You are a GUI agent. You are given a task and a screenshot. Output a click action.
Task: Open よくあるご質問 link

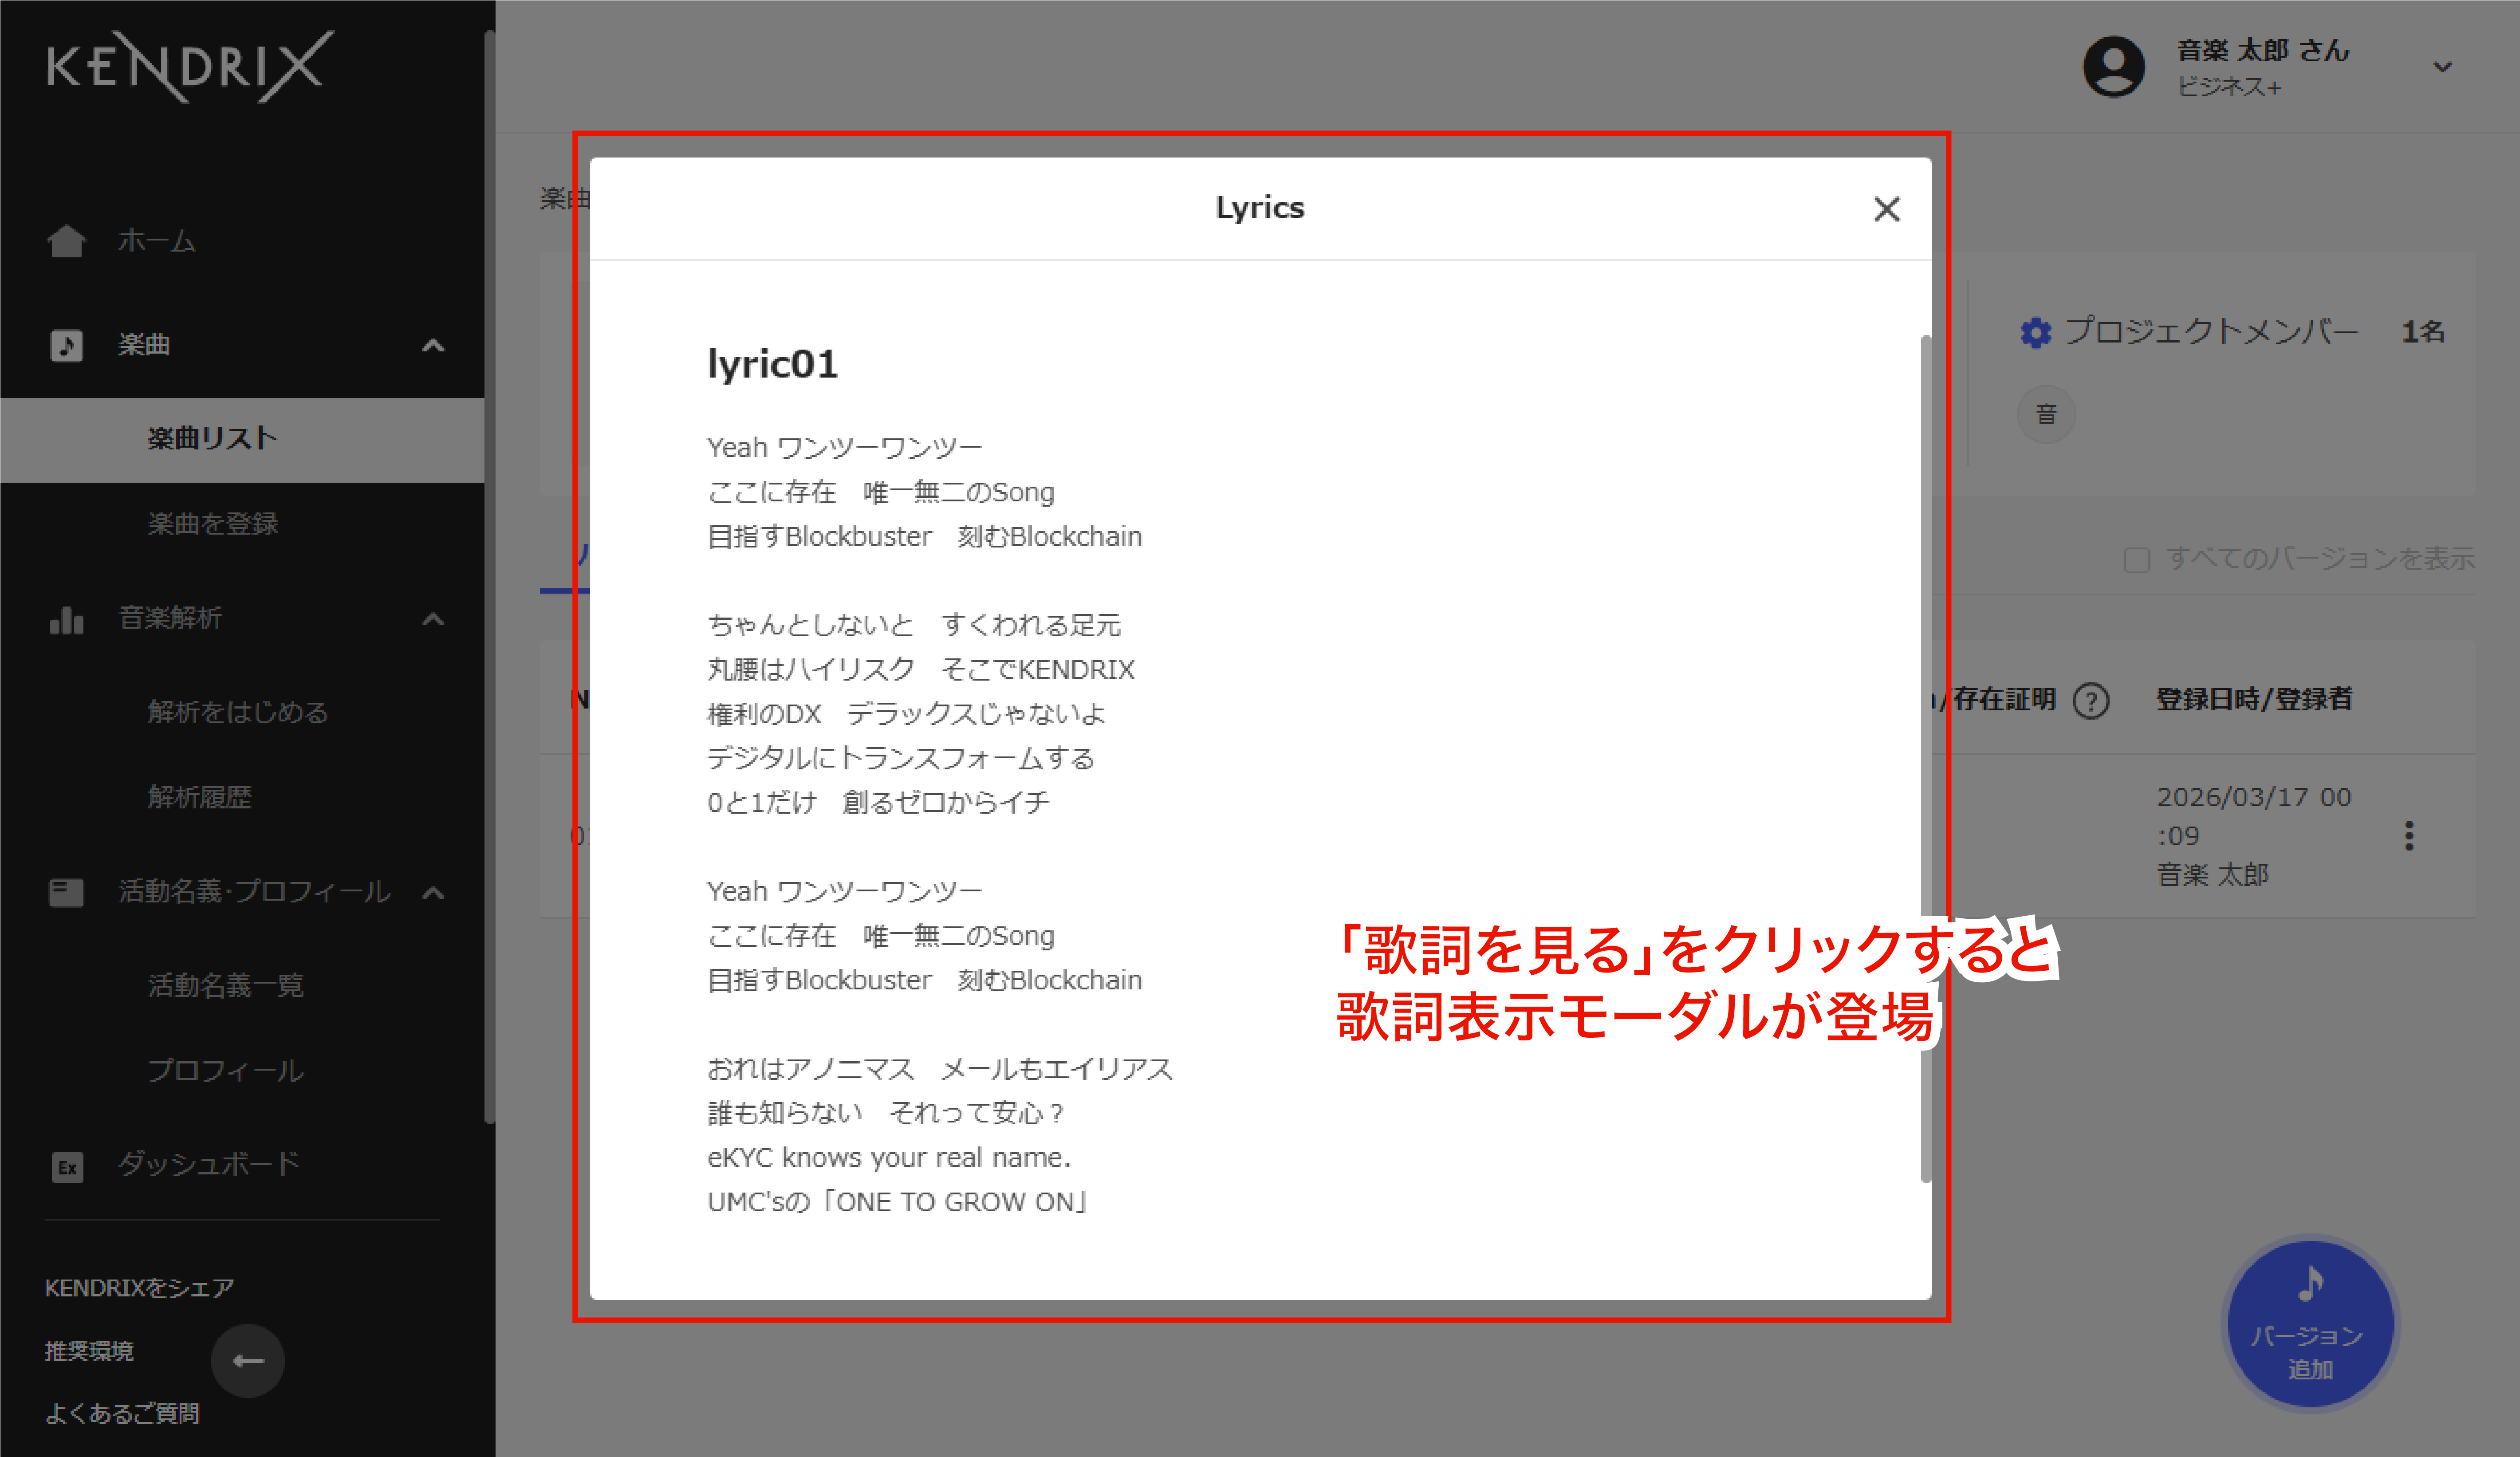[x=122, y=1413]
